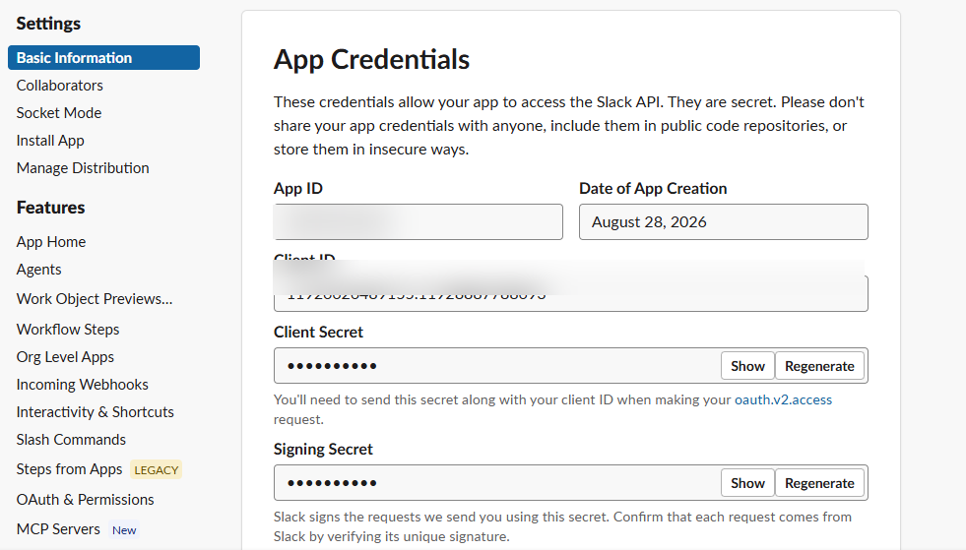
Task: Click the Client Secret label
Action: pos(318,332)
